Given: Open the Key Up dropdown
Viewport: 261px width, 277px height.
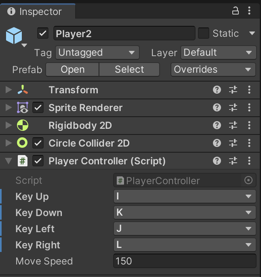Looking at the screenshot, I should point(185,197).
